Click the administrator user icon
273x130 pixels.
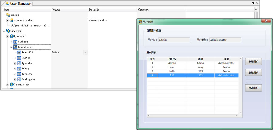(12, 20)
